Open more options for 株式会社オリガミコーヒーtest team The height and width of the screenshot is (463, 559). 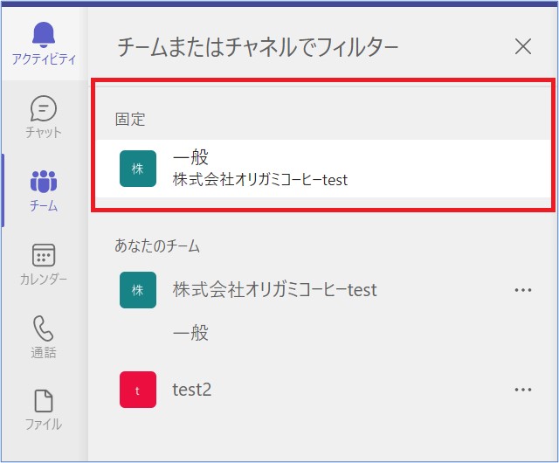(x=523, y=290)
